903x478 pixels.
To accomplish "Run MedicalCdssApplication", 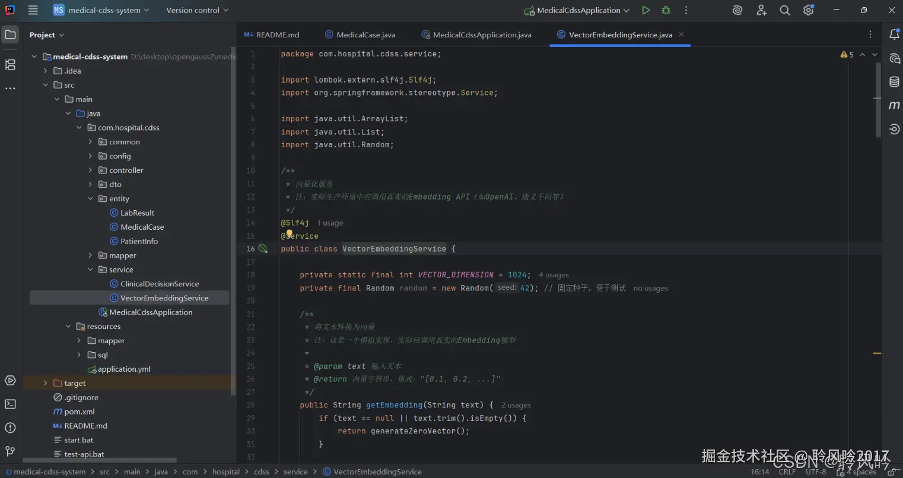I will coord(646,10).
